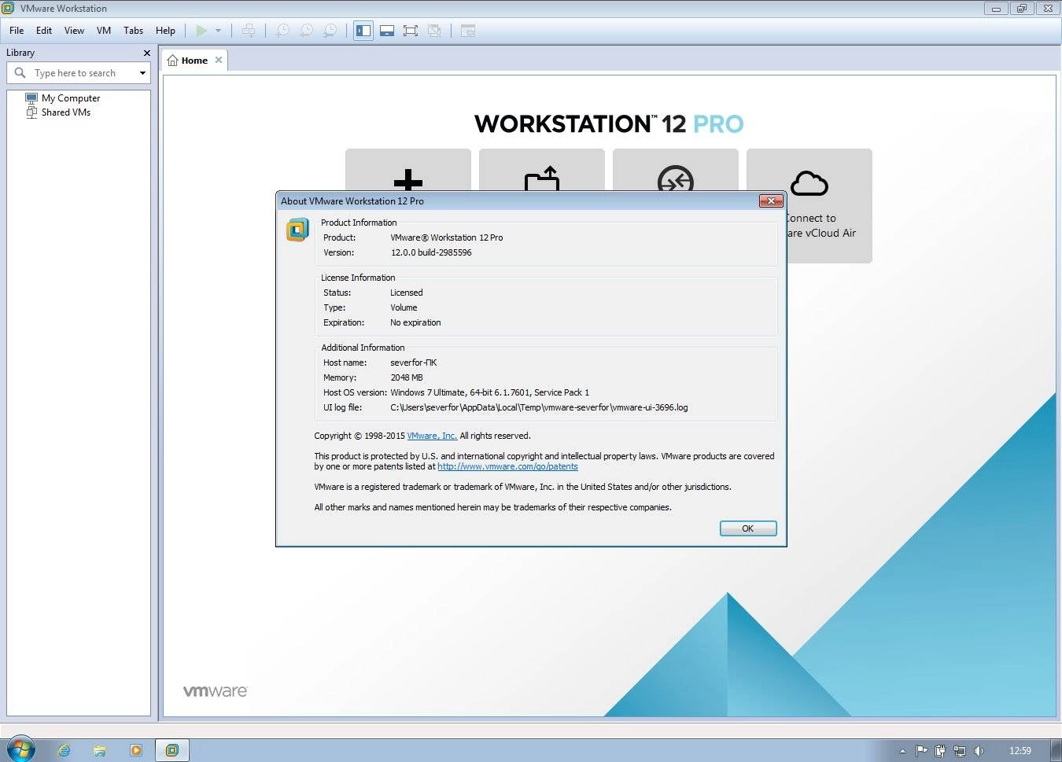Close the About VMware Workstation dialog
1062x762 pixels.
click(x=771, y=201)
